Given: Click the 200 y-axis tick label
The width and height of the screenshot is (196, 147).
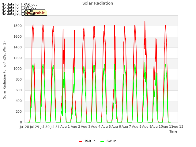Looking at the screenshot, I should click(19, 111).
